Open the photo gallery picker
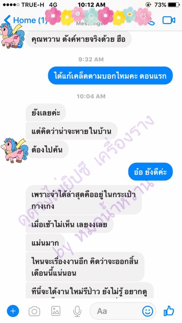182x323 pixels. 56,311
